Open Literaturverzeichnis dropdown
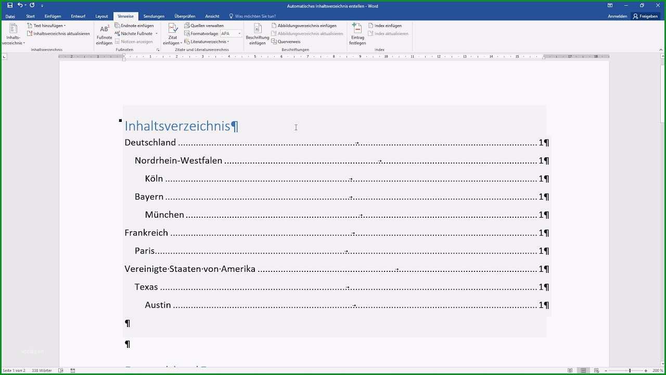The width and height of the screenshot is (666, 375). click(207, 42)
